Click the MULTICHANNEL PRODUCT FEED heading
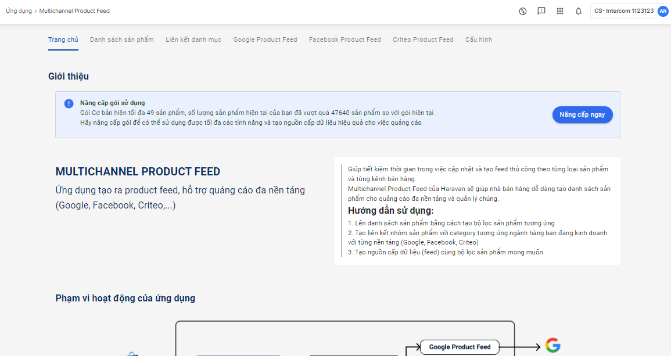Viewport: 671px width, 356px height. click(x=138, y=171)
